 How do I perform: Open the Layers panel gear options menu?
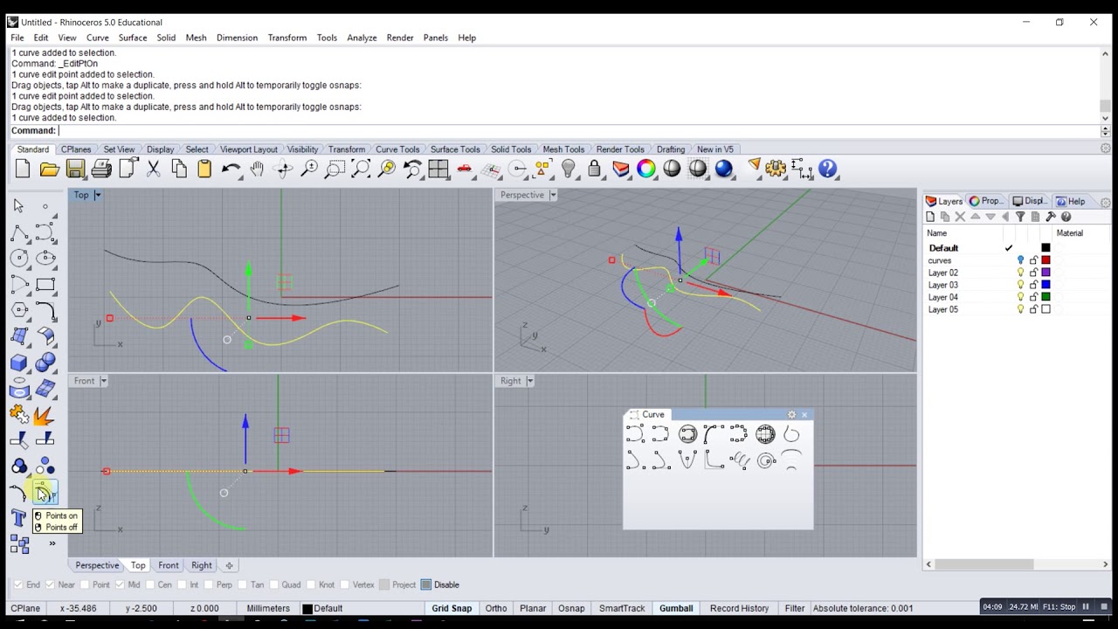[x=1105, y=202]
